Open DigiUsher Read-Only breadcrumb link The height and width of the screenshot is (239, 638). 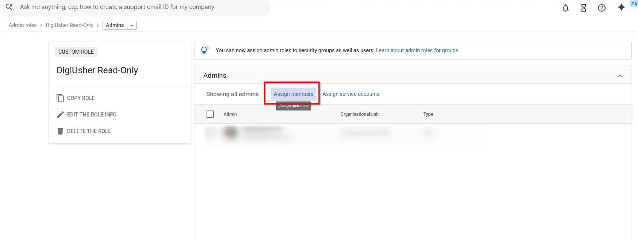[70, 25]
